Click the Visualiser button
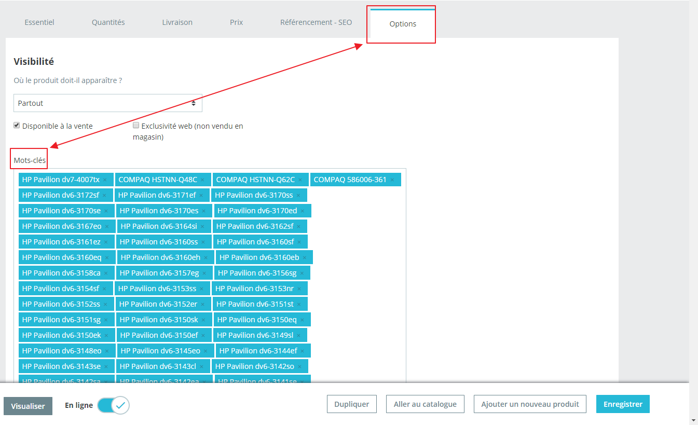This screenshot has height=425, width=698. click(28, 406)
